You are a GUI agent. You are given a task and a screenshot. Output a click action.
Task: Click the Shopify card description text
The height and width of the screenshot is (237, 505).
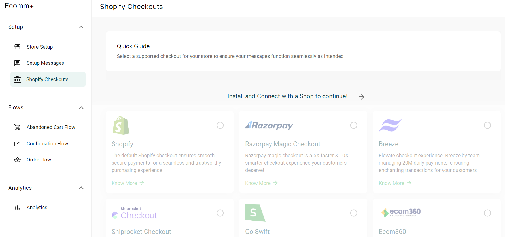(166, 163)
